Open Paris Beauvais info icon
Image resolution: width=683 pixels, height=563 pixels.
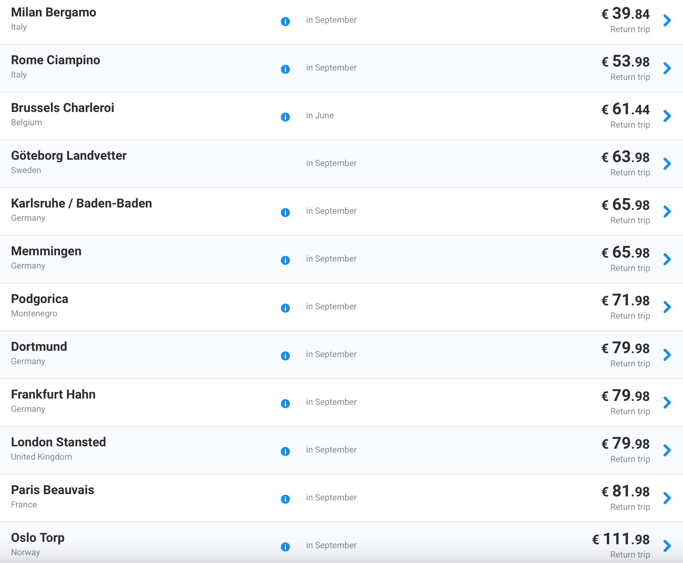click(285, 499)
